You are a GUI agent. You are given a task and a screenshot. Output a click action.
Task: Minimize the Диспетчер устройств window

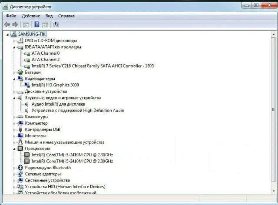coord(246,5)
